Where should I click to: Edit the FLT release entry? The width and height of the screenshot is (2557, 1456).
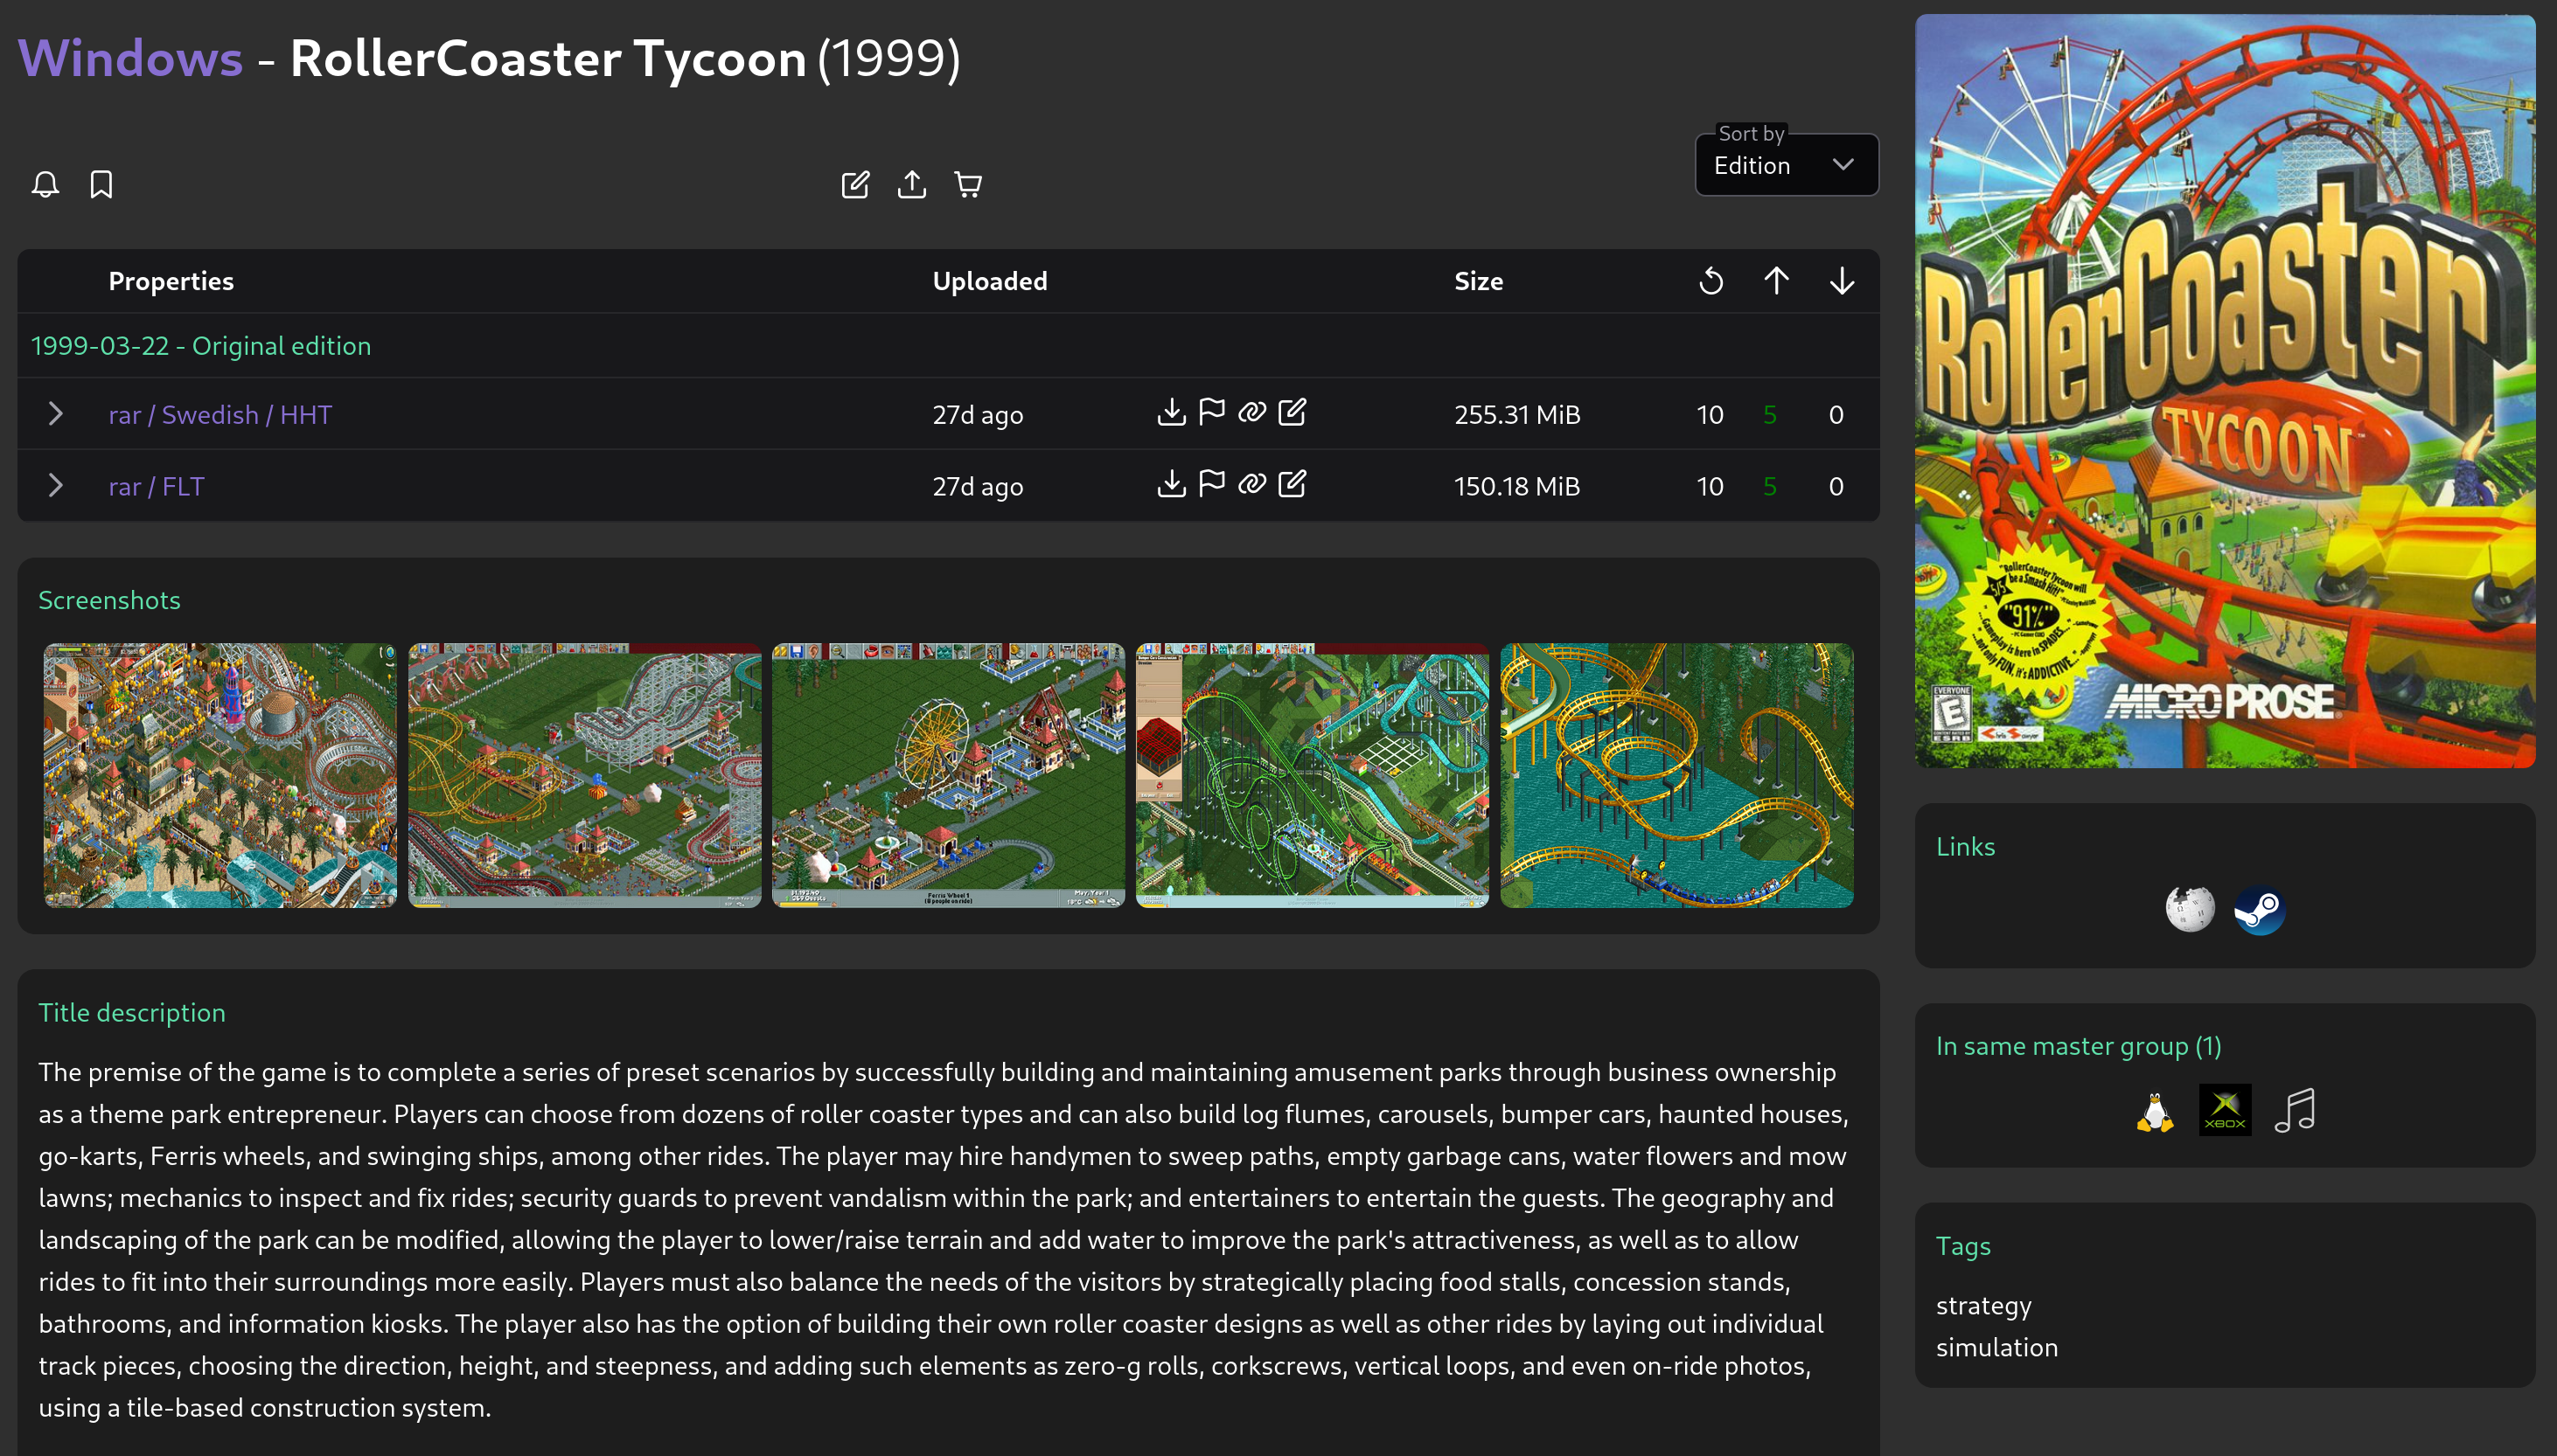pyautogui.click(x=1292, y=484)
